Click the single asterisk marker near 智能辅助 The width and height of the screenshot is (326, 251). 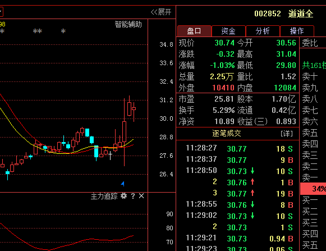(63, 31)
